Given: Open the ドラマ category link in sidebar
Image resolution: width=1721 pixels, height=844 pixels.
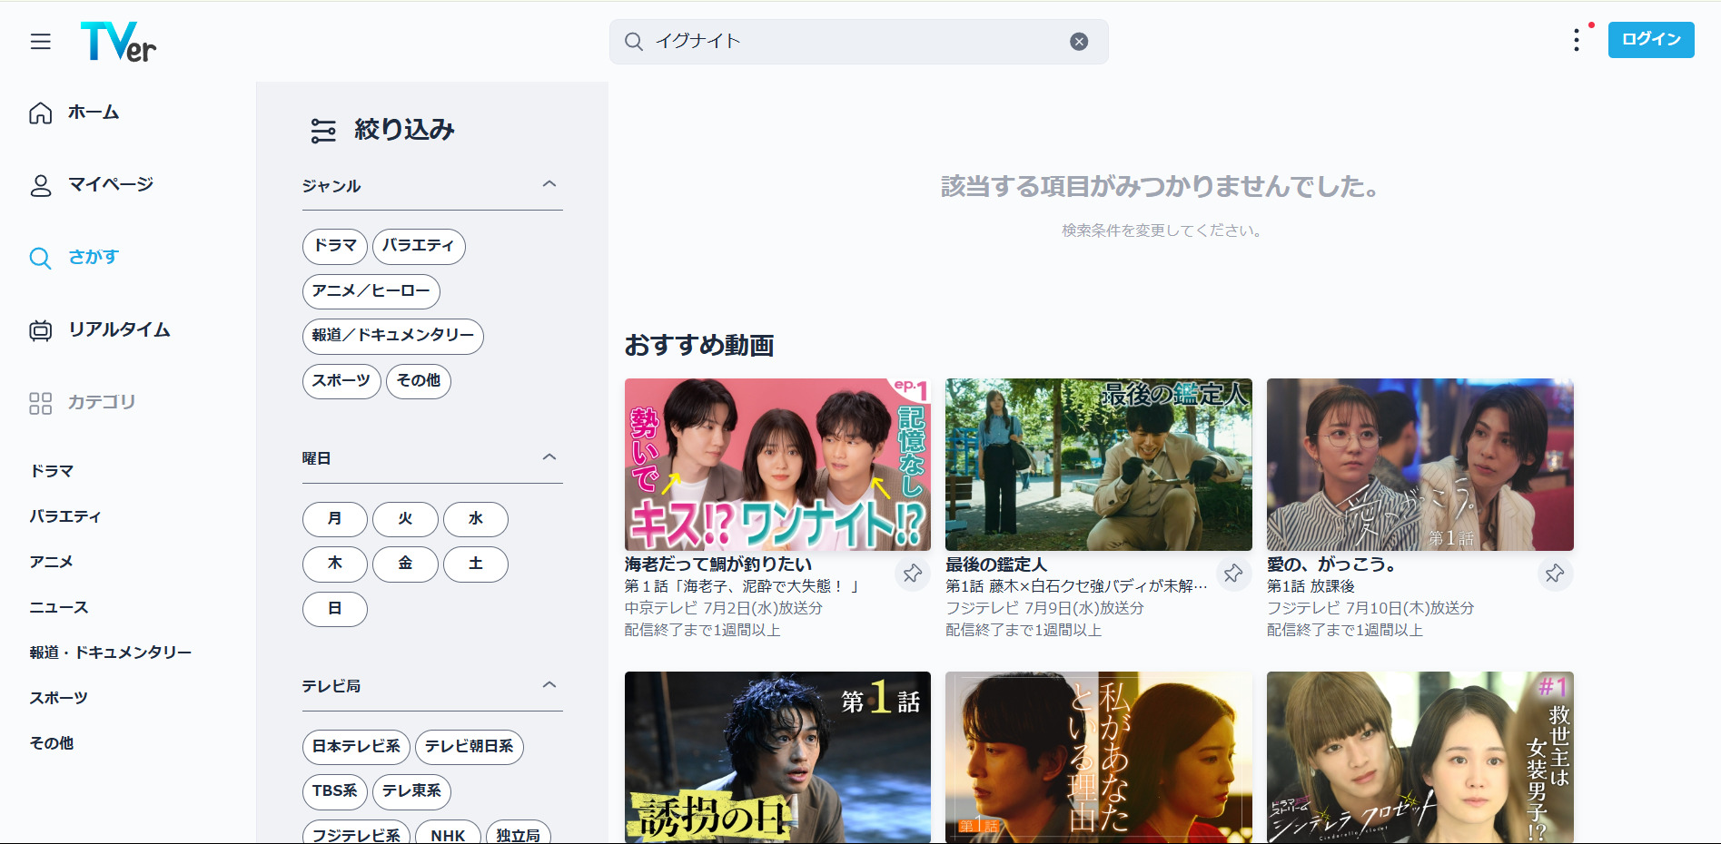Looking at the screenshot, I should coord(52,471).
